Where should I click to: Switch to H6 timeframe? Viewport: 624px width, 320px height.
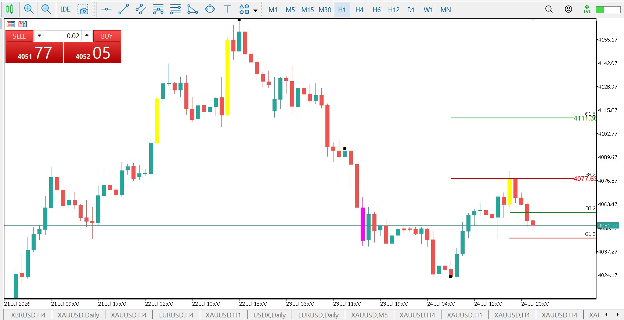tap(376, 10)
